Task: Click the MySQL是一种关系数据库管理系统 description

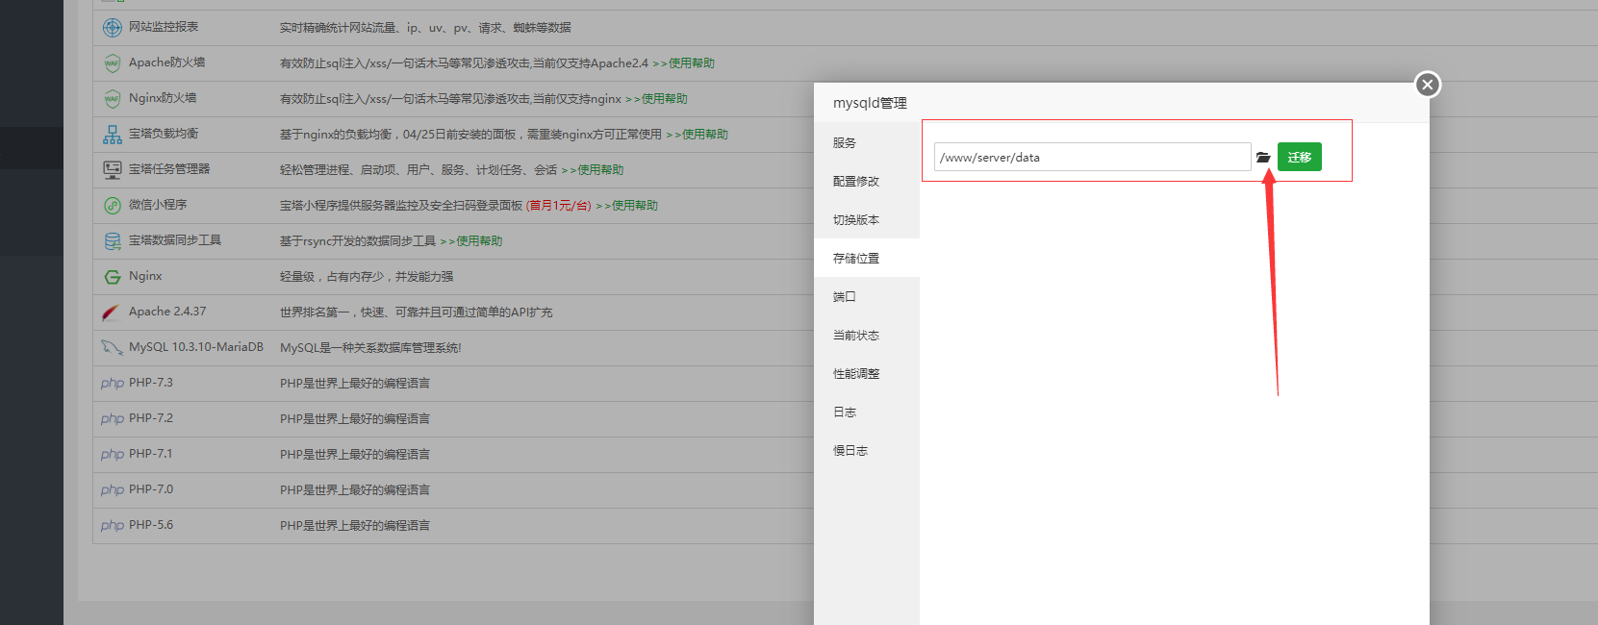Action: tap(370, 347)
